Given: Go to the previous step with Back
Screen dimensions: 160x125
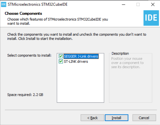Looking at the screenshot, I should click(92, 118).
